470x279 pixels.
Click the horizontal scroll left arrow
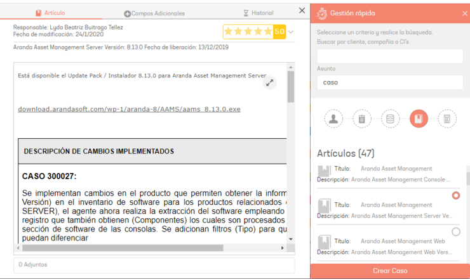(x=18, y=248)
